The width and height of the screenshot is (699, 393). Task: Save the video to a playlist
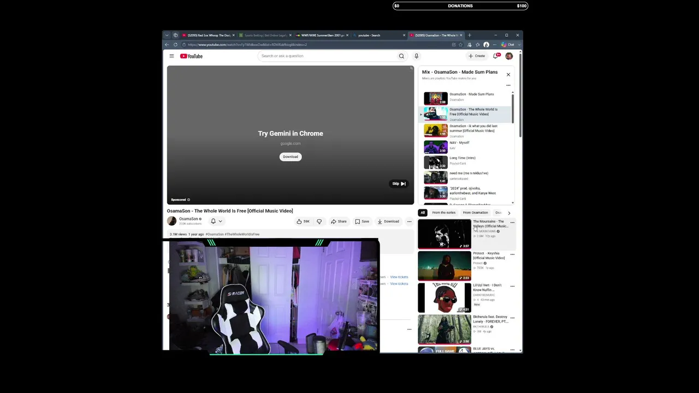[x=362, y=222]
